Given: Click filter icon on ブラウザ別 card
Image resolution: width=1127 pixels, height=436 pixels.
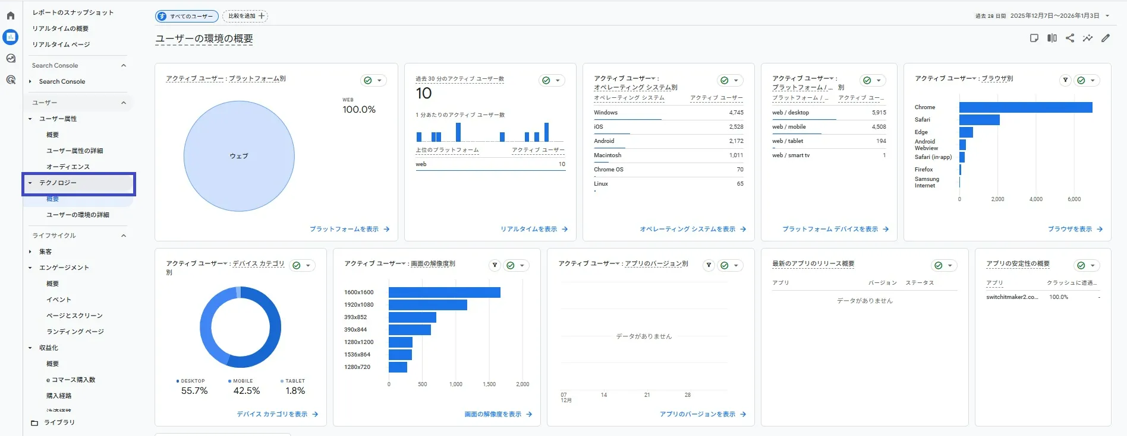Looking at the screenshot, I should click(x=1065, y=80).
